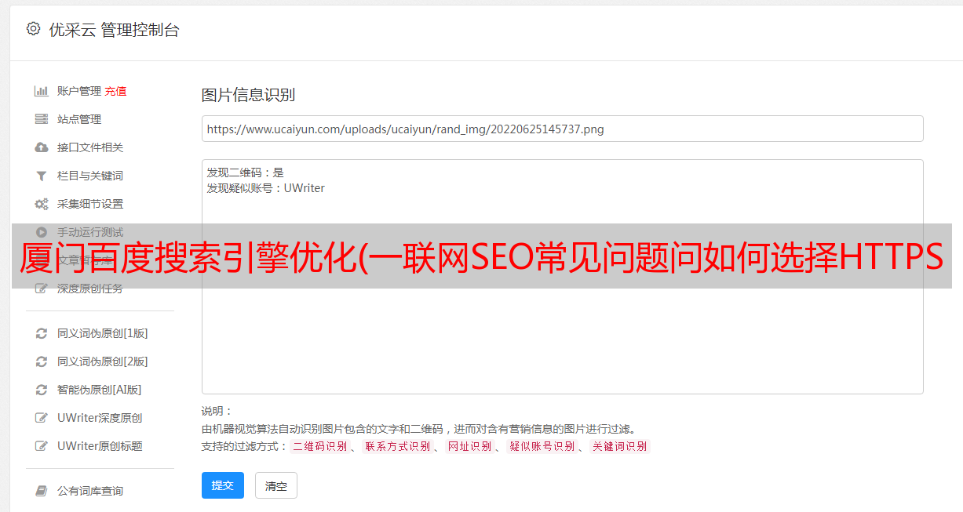Click the 二维码识别 filter tag
Image resolution: width=963 pixels, height=512 pixels.
click(320, 446)
